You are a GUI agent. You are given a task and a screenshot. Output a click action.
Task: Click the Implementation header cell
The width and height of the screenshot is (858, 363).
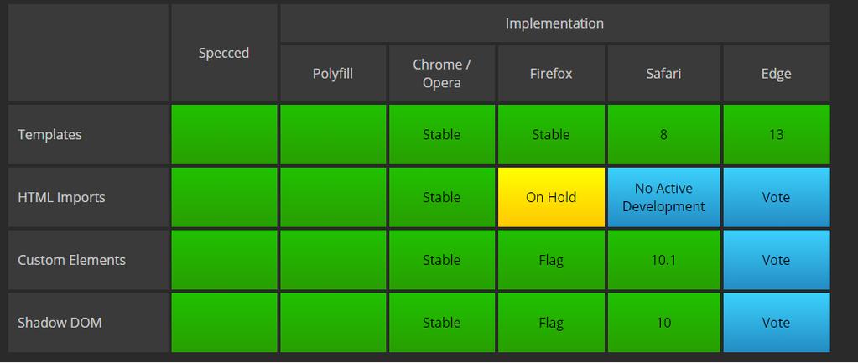pyautogui.click(x=554, y=23)
